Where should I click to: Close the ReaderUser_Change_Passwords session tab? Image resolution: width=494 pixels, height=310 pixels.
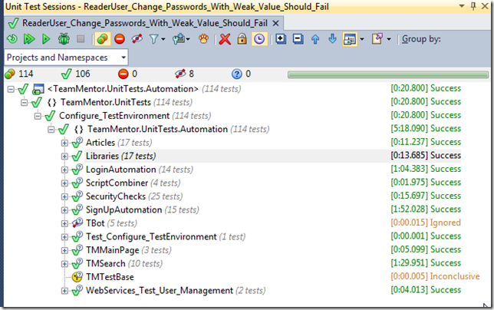pos(275,23)
